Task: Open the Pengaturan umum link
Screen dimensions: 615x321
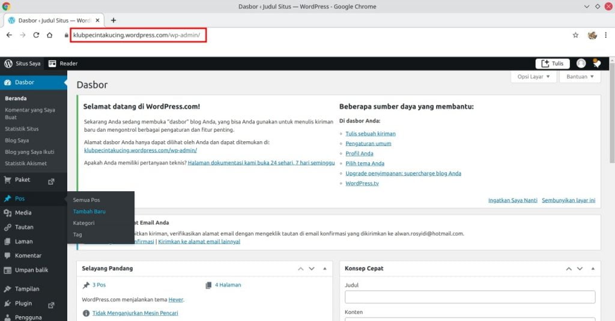Action: pos(368,144)
